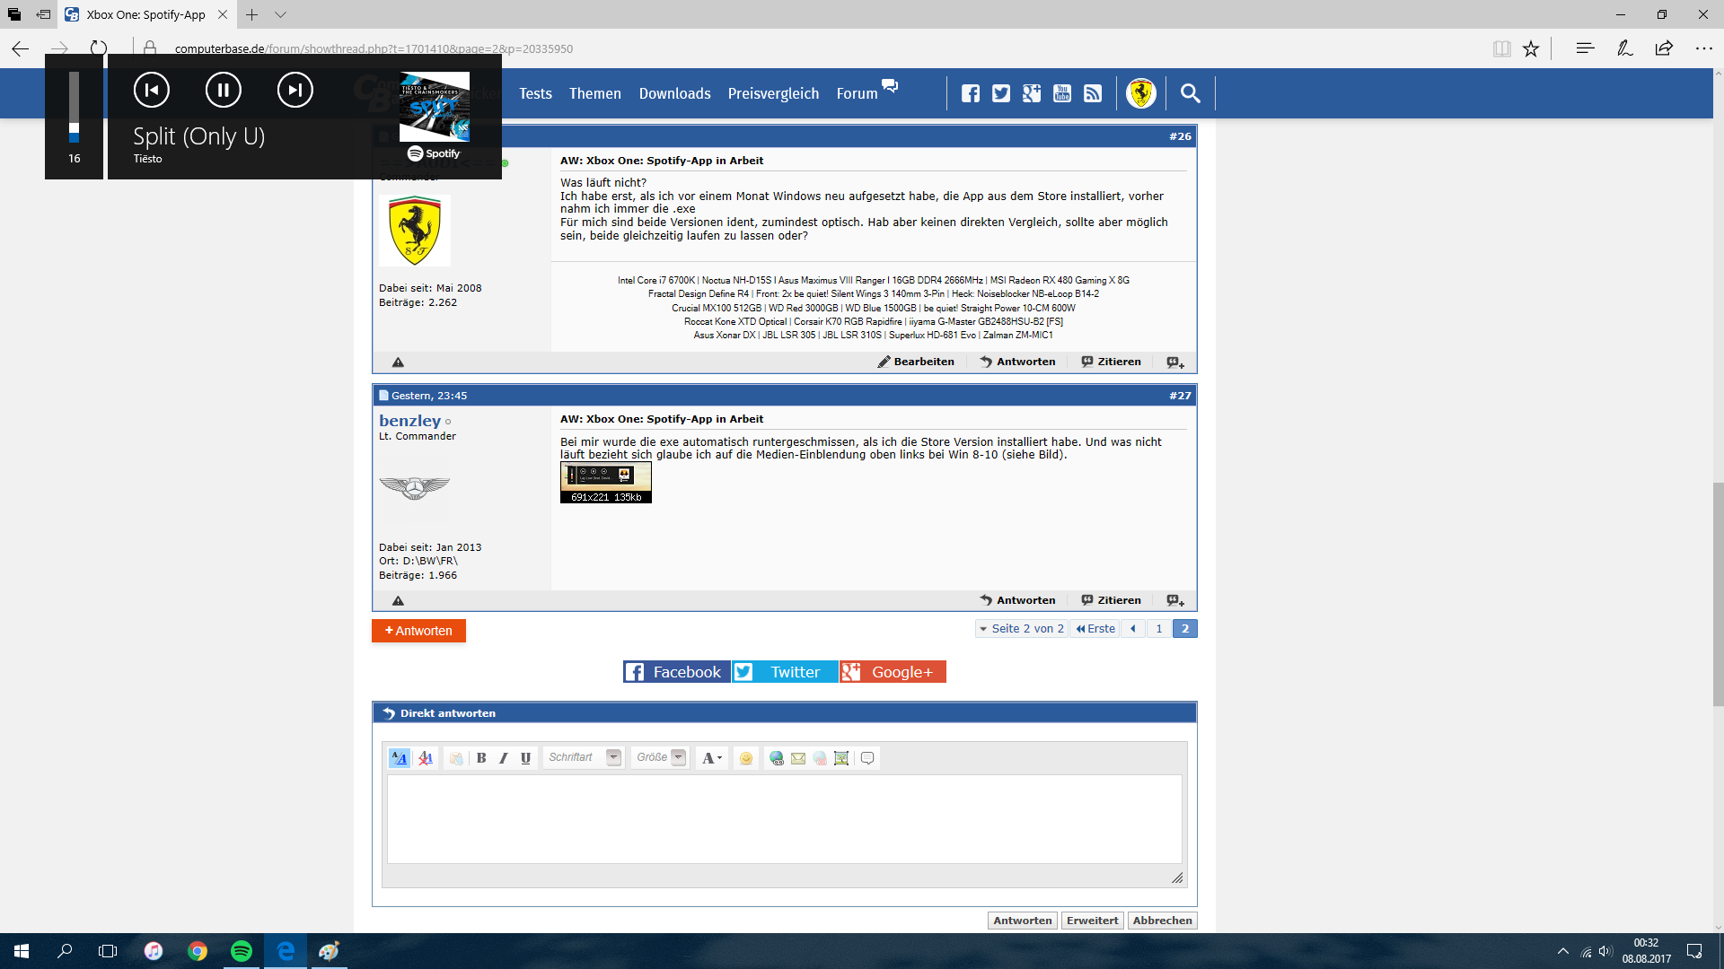Skip to next track in media overlay

295,90
